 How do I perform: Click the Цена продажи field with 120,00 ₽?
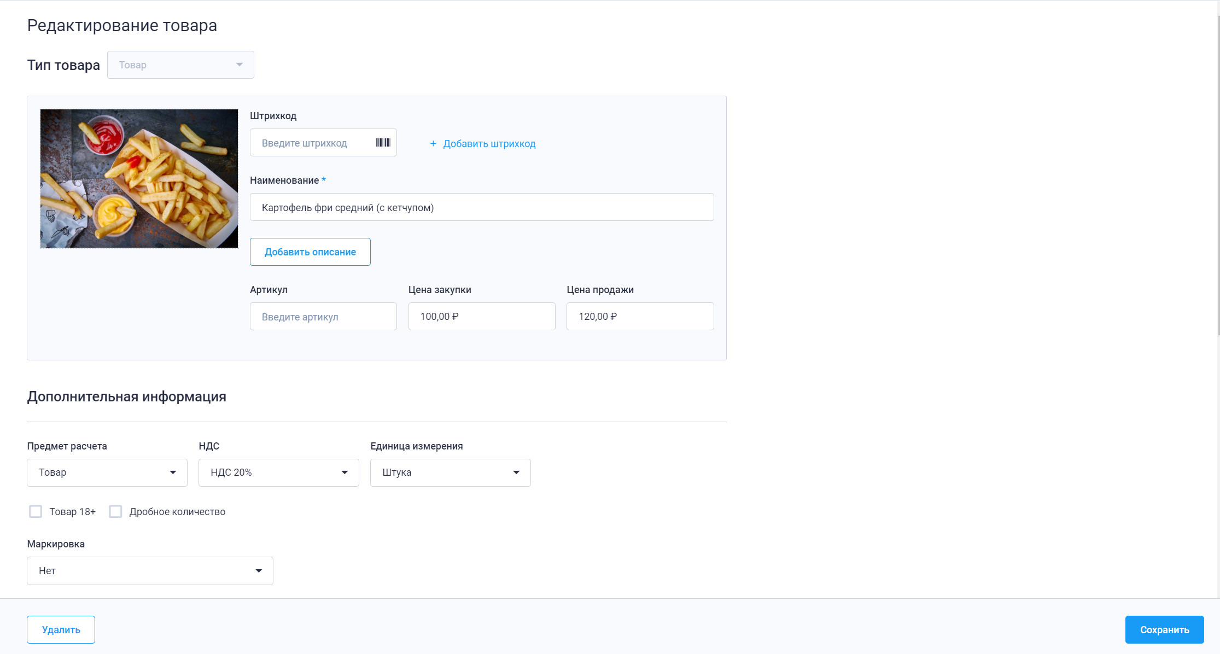coord(640,317)
